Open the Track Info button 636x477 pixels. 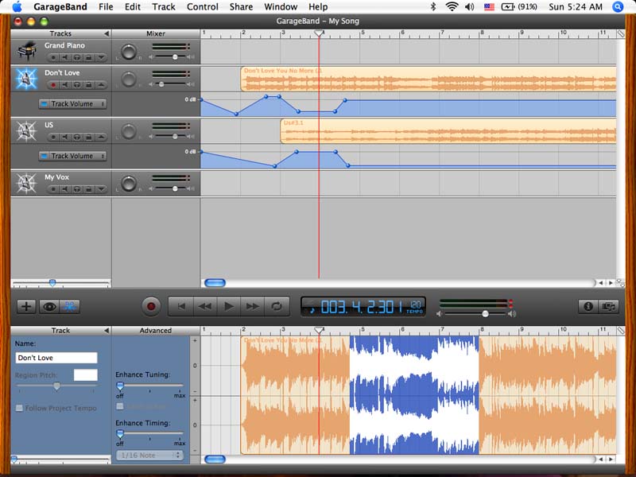(x=588, y=306)
